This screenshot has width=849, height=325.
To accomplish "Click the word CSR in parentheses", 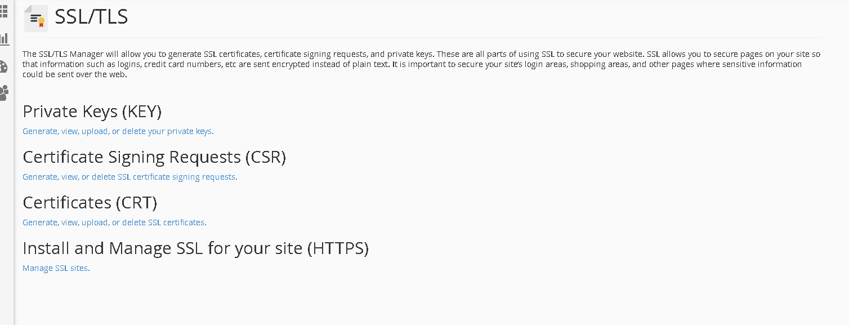I will (266, 157).
